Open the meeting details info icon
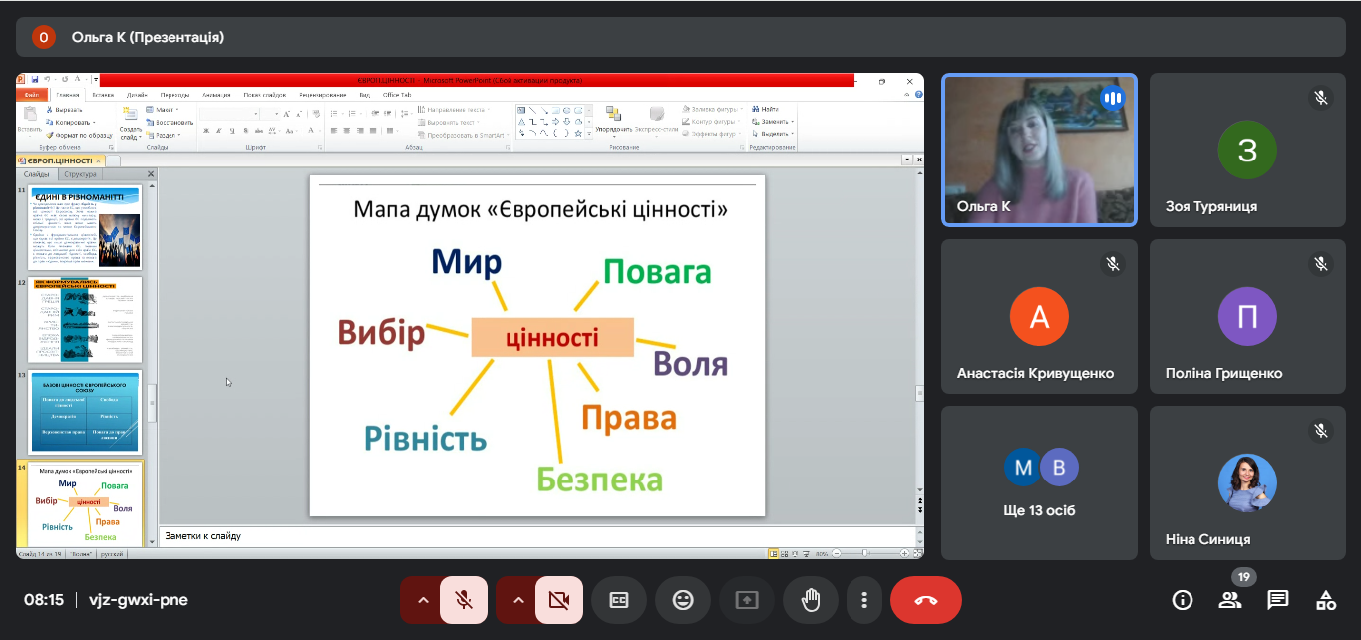 [1183, 600]
